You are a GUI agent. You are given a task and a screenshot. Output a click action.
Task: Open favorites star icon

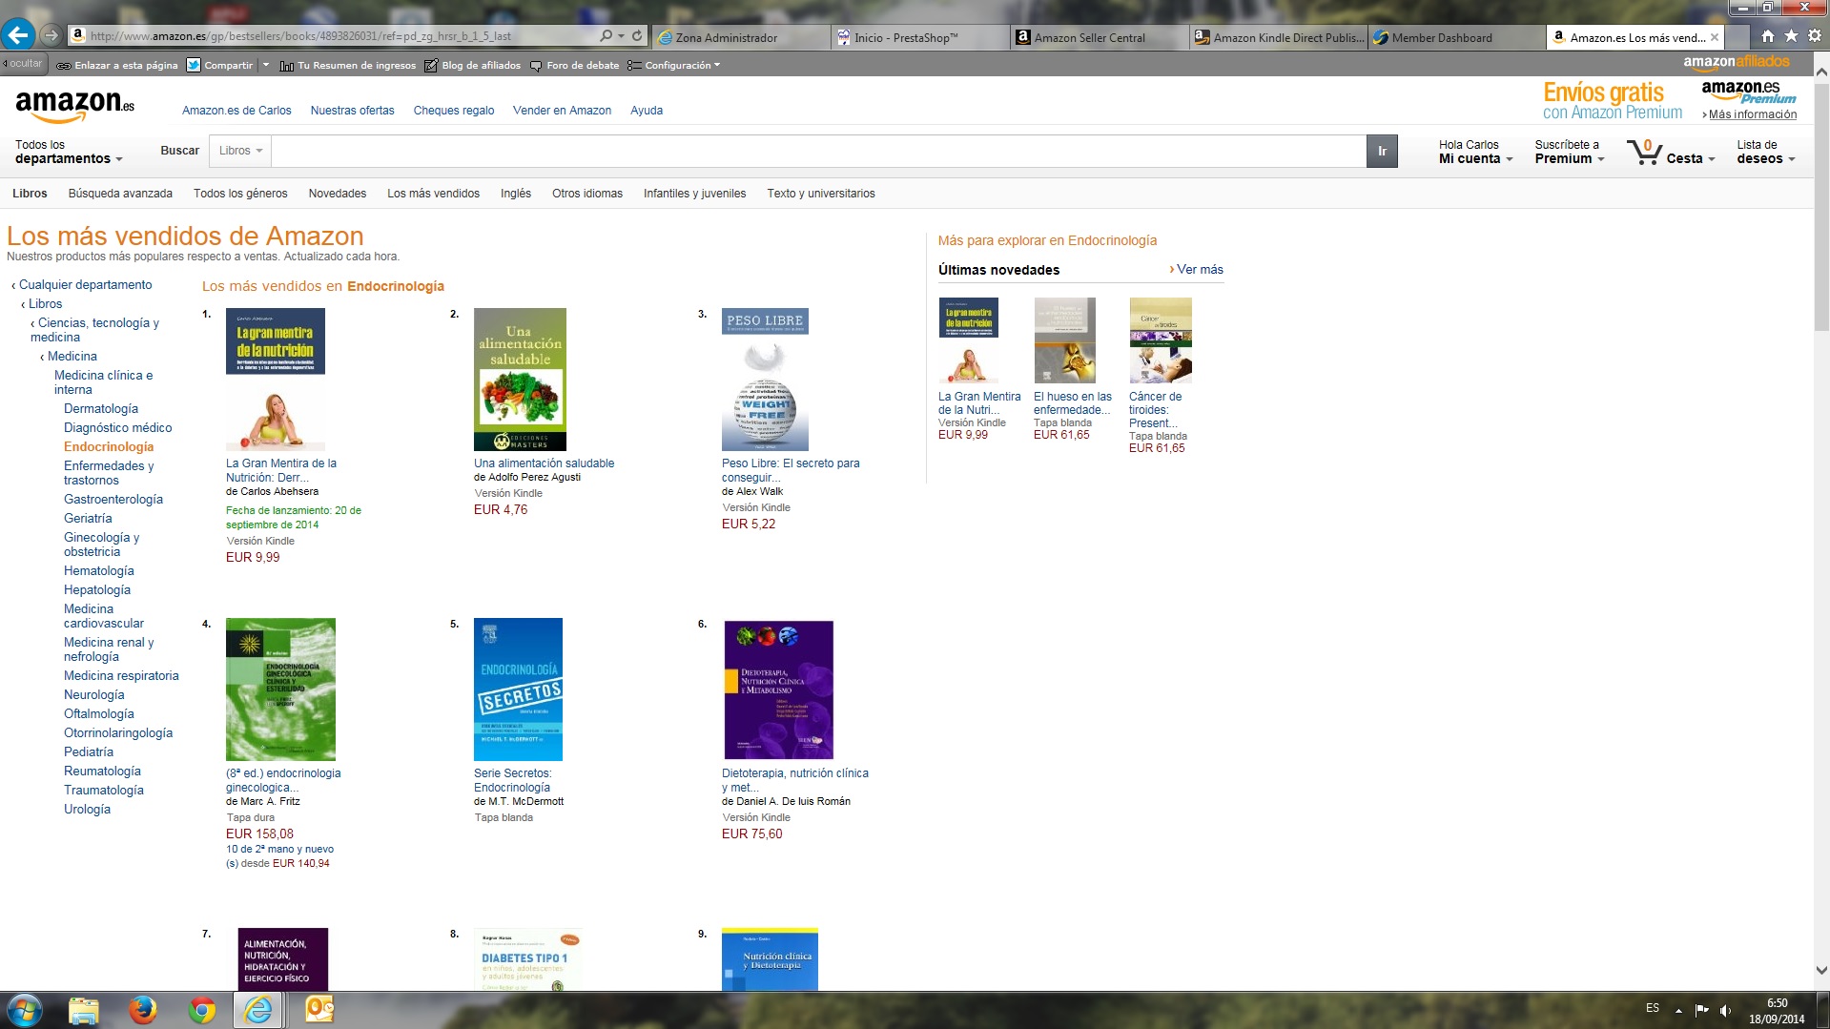point(1791,36)
